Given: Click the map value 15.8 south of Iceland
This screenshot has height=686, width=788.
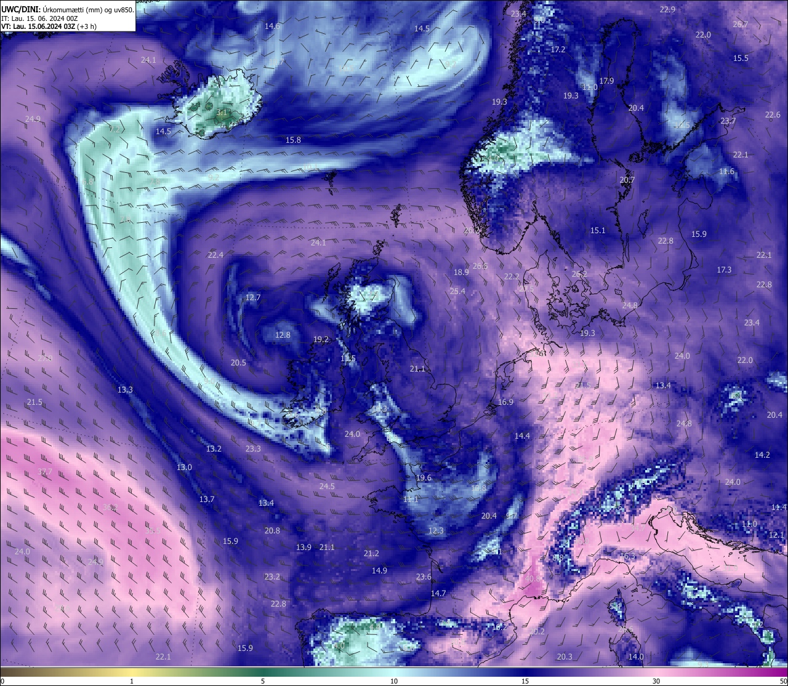Looking at the screenshot, I should tap(293, 140).
